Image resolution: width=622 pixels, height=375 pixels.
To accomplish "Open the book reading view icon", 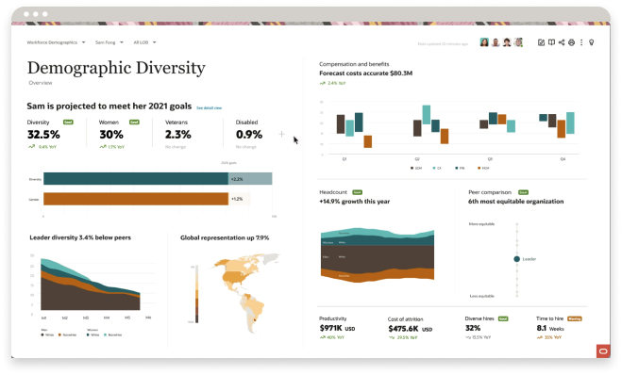I will click(x=551, y=42).
